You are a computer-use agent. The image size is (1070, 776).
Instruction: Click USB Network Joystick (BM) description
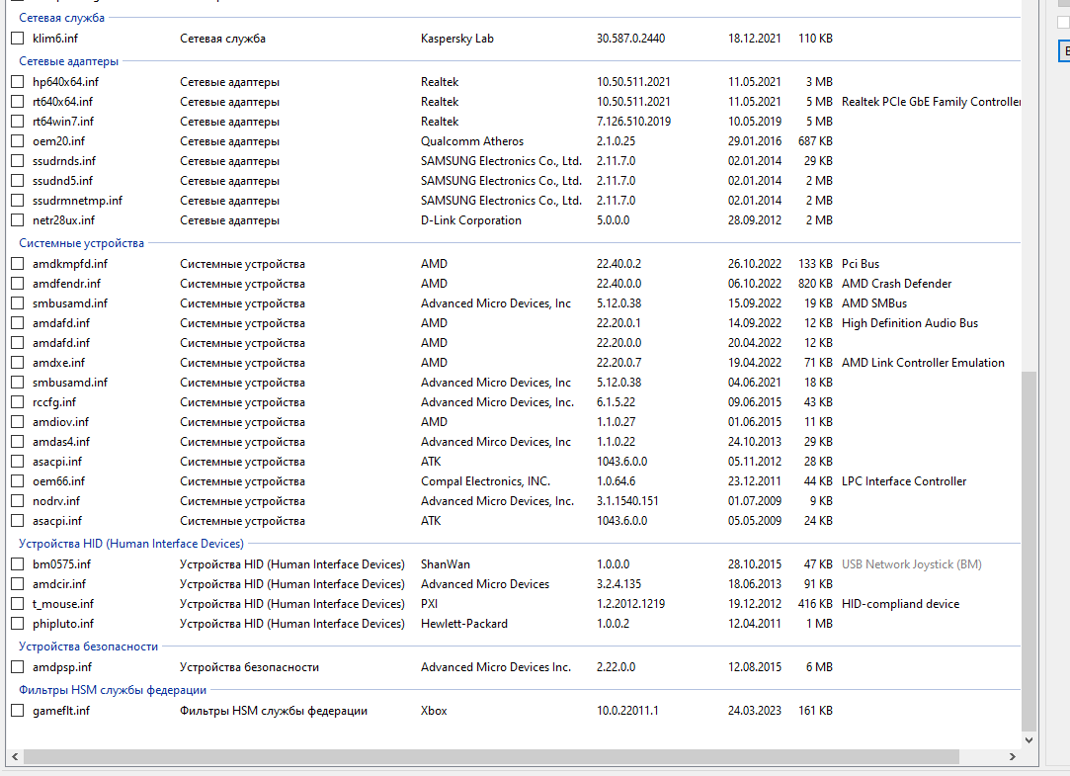click(x=912, y=564)
